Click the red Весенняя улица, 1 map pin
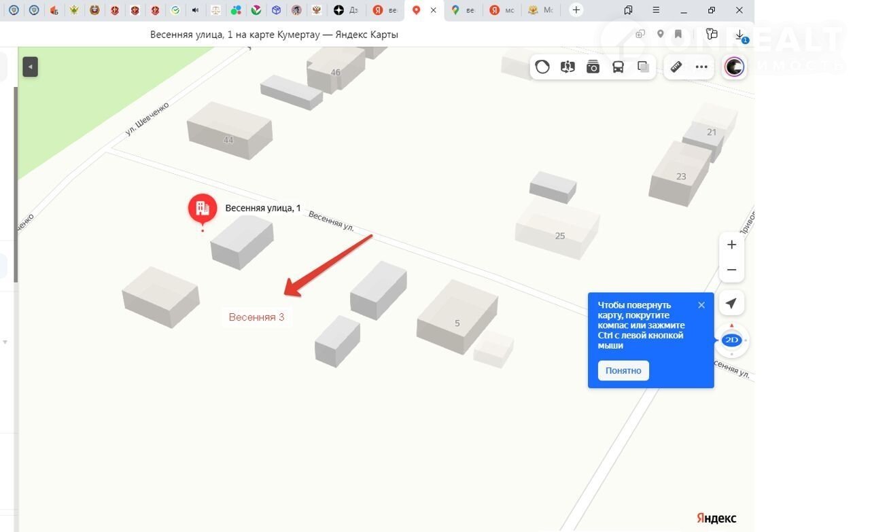The image size is (870, 532). 203,209
